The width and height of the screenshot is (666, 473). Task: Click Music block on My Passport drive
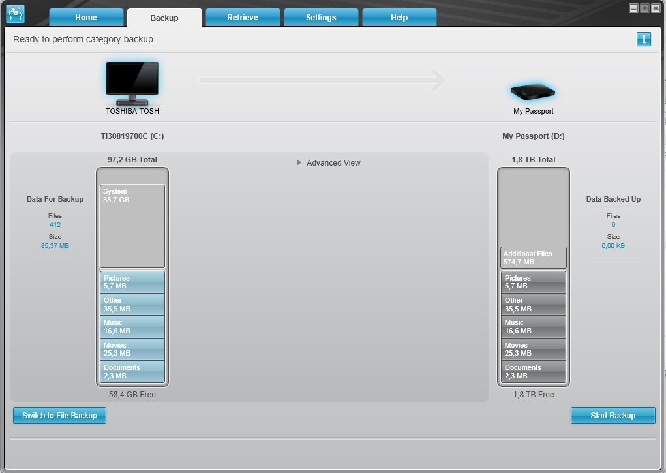[x=533, y=327]
